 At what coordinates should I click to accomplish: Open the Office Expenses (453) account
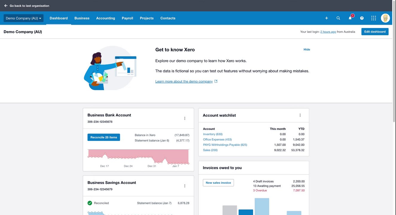point(217,139)
